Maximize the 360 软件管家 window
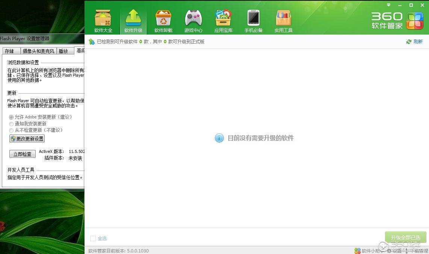This screenshot has height=254, width=429. tap(411, 5)
